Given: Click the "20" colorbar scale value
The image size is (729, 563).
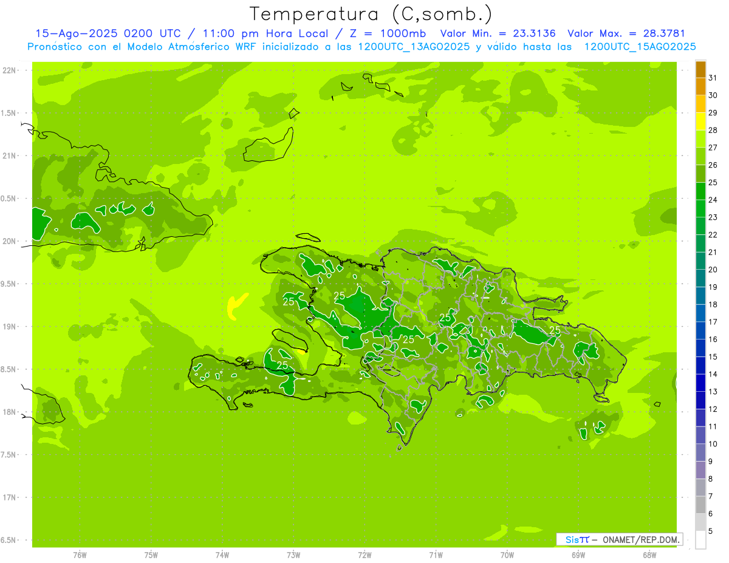Looking at the screenshot, I should click(x=713, y=270).
